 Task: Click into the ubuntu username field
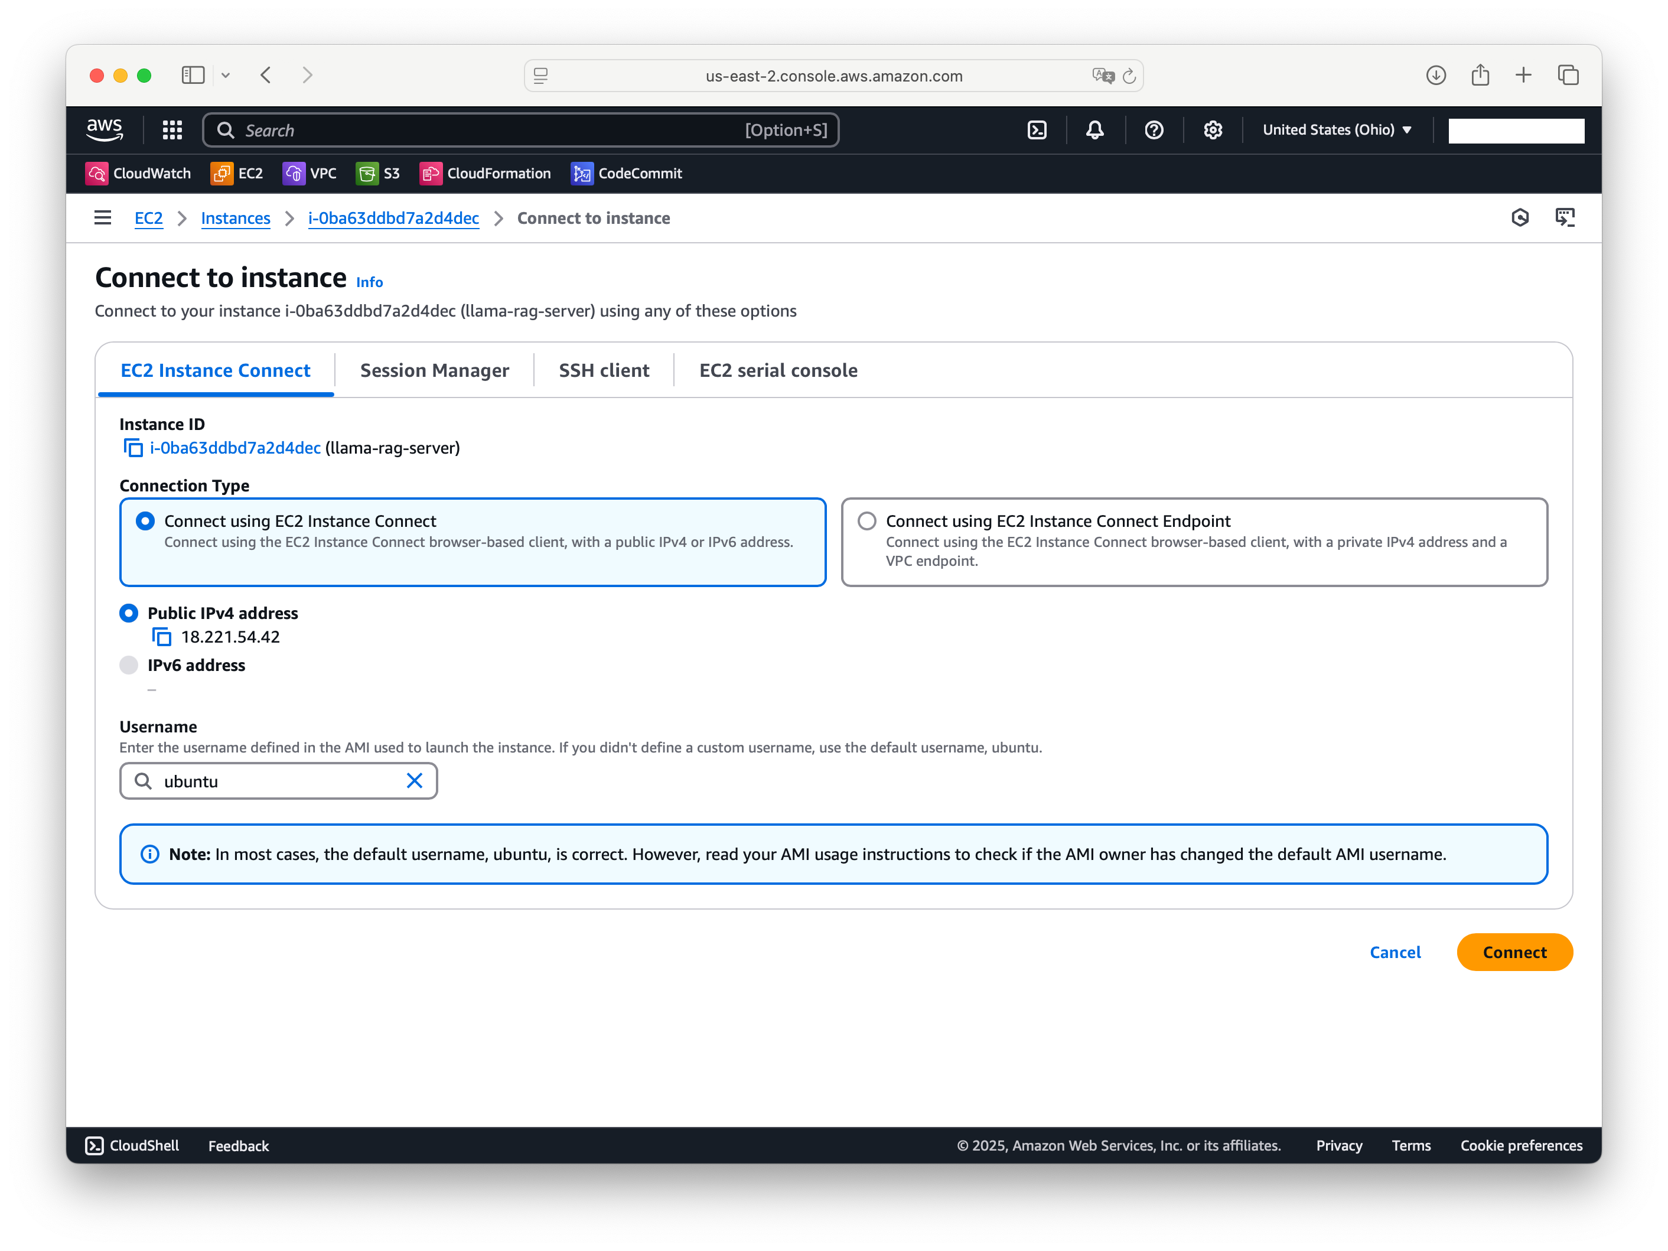pos(278,780)
